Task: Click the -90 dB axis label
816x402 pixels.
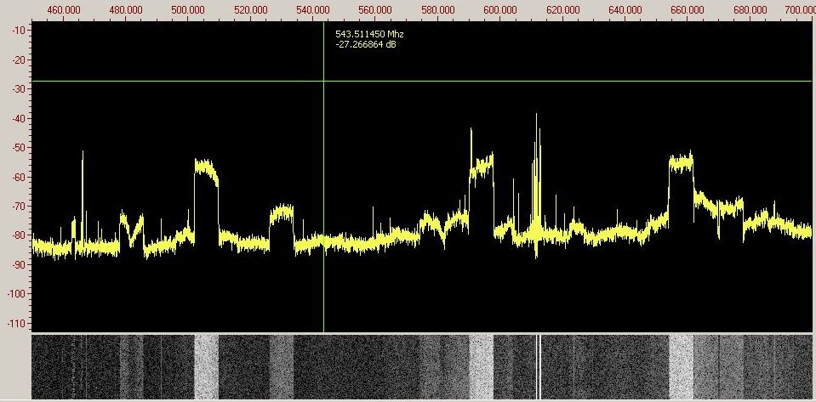Action: coord(18,264)
